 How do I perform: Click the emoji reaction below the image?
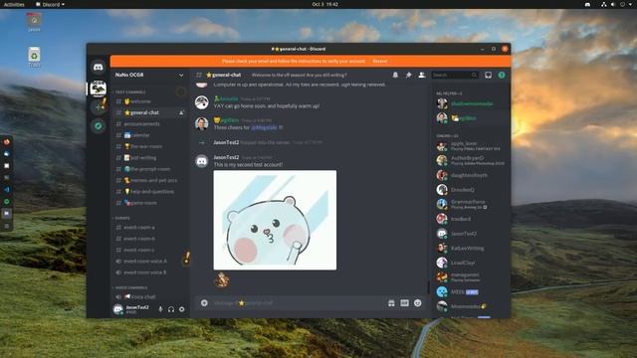click(x=222, y=279)
